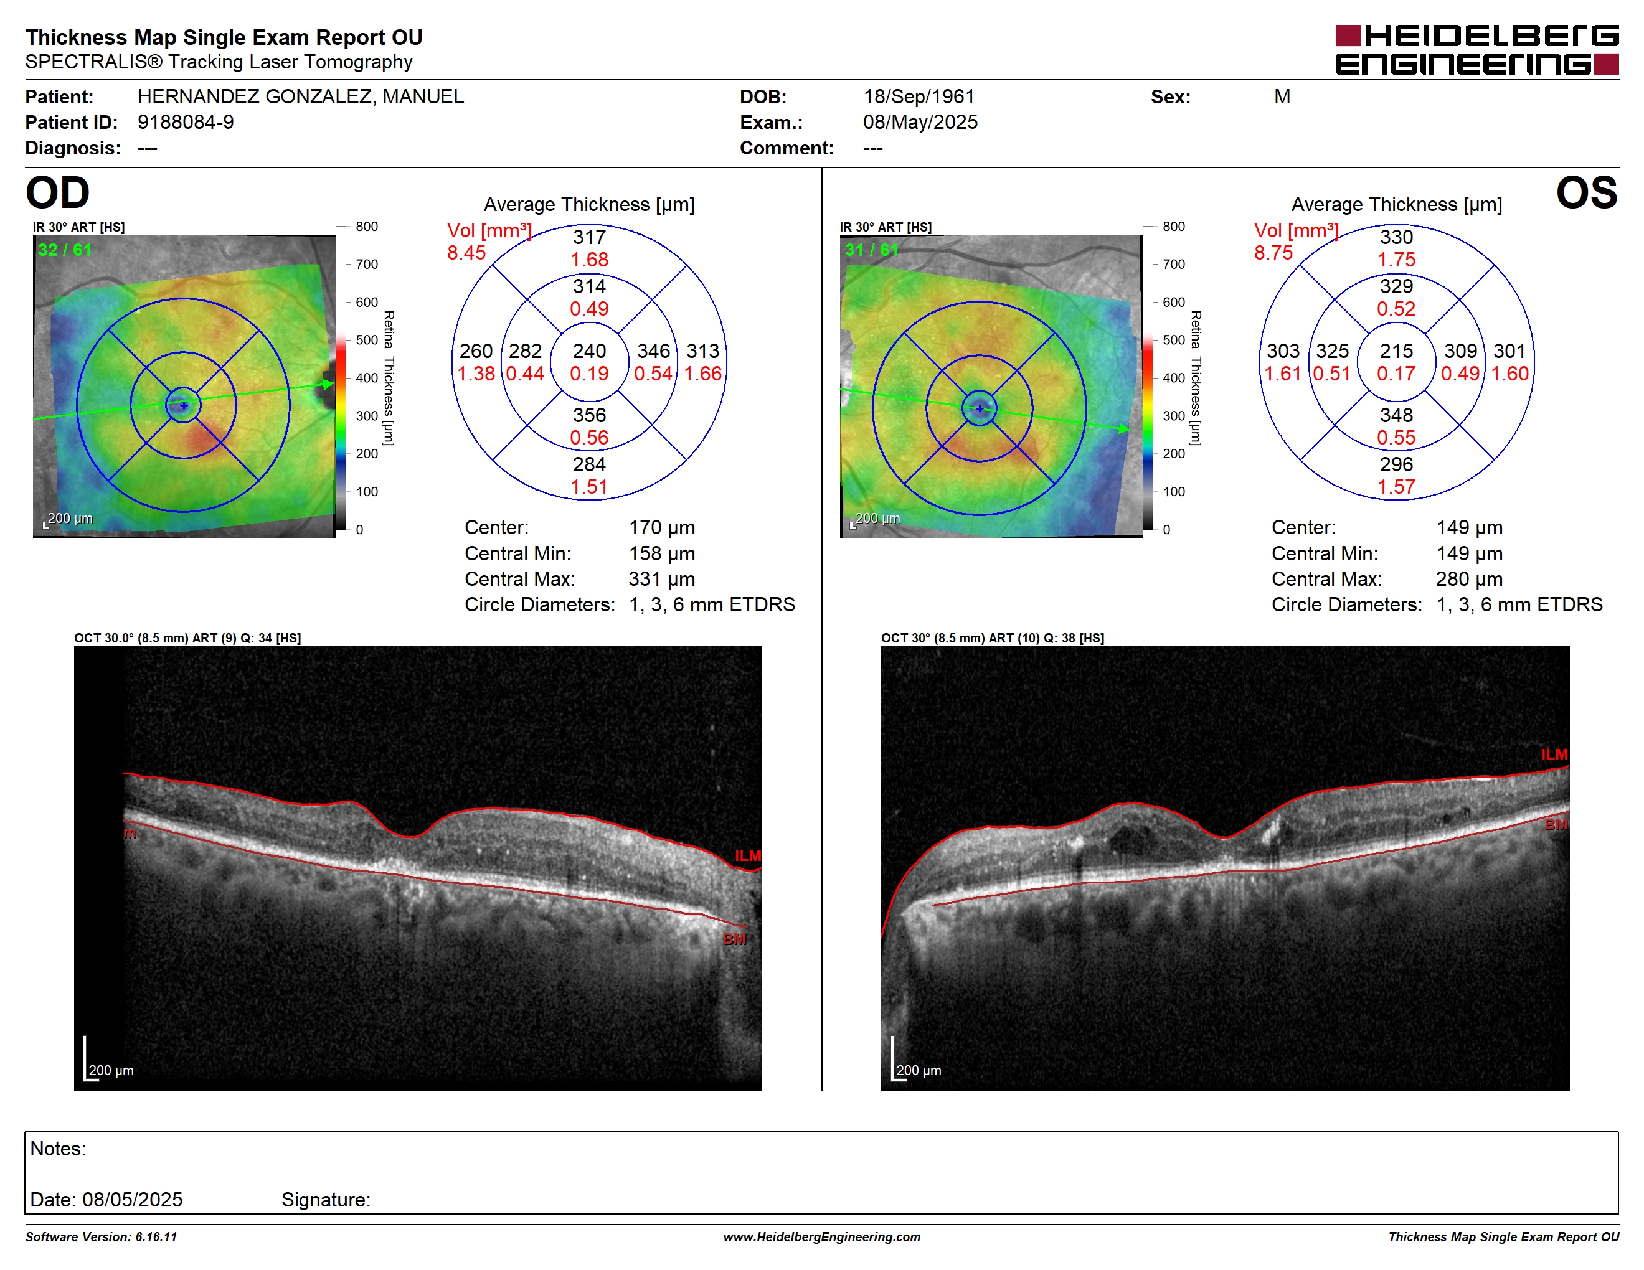1644x1270 pixels.
Task: Click OD inner nasal thickness 346
Action: coord(653,351)
